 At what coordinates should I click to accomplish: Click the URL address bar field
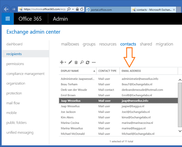coord(45,10)
